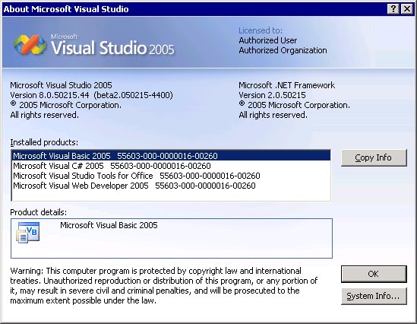
Task: Click the Copy Info button
Action: click(374, 158)
